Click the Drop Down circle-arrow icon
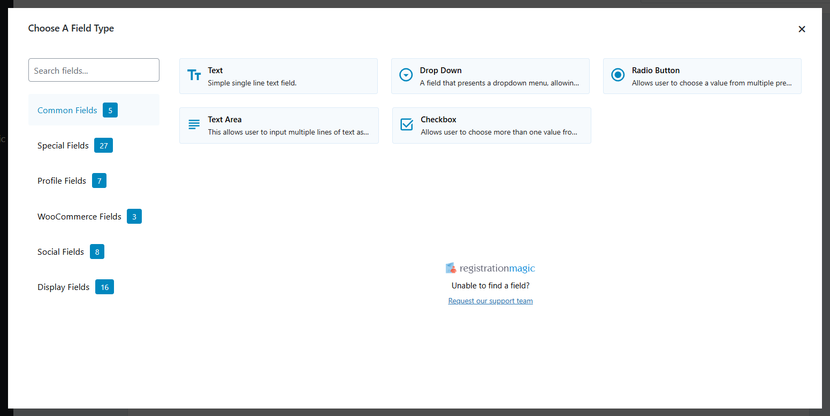The height and width of the screenshot is (416, 830). tap(406, 75)
